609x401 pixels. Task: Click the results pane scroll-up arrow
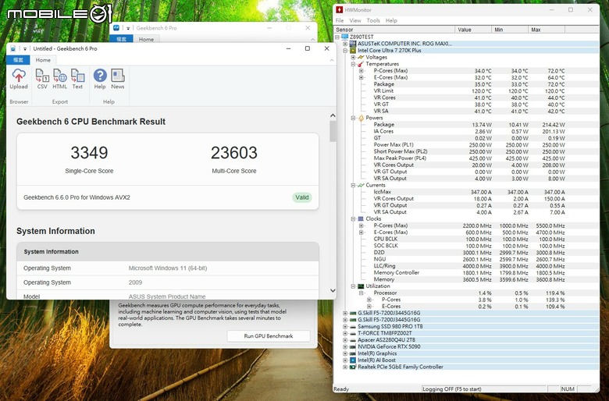point(333,115)
